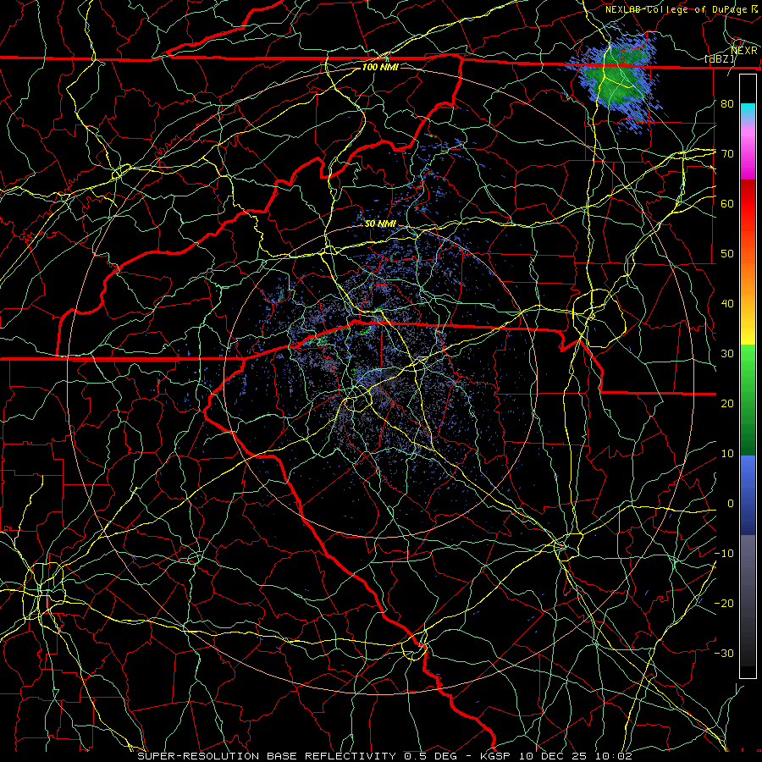The image size is (762, 762).
Task: Click the NEXR label beside the scale
Action: [744, 50]
